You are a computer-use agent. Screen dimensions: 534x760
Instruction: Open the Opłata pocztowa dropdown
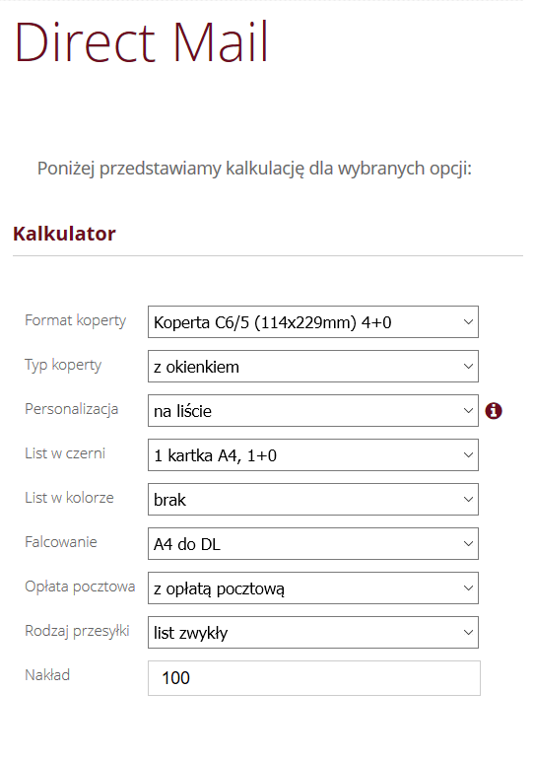pos(313,587)
